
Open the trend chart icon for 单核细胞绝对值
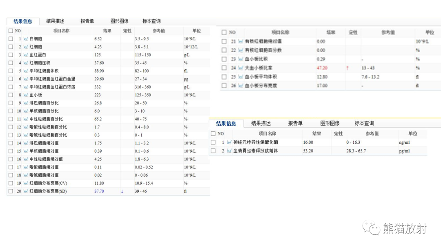tap(26, 151)
